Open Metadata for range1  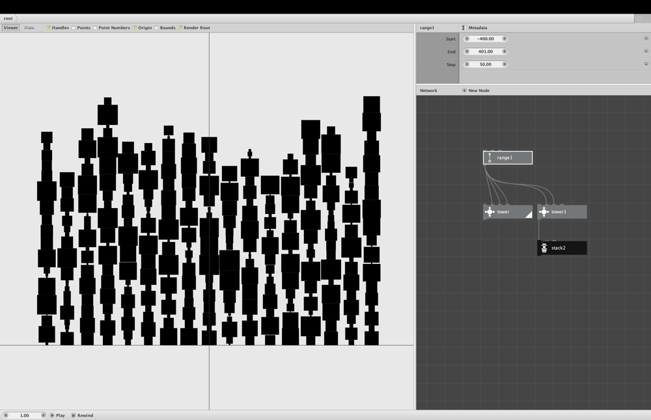(x=475, y=28)
